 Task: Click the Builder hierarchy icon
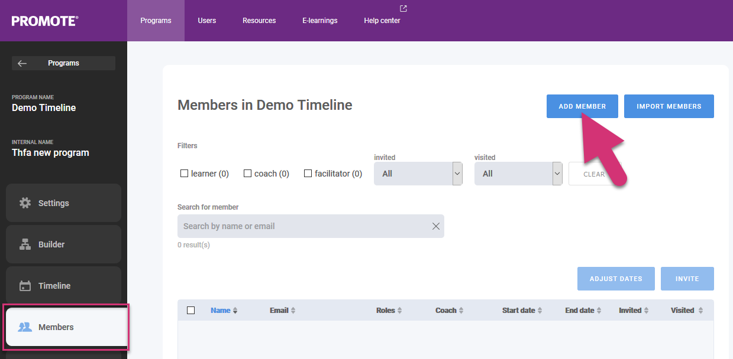tap(25, 244)
